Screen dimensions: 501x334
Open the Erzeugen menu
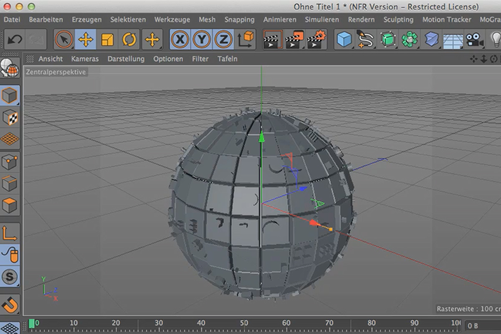coord(87,20)
